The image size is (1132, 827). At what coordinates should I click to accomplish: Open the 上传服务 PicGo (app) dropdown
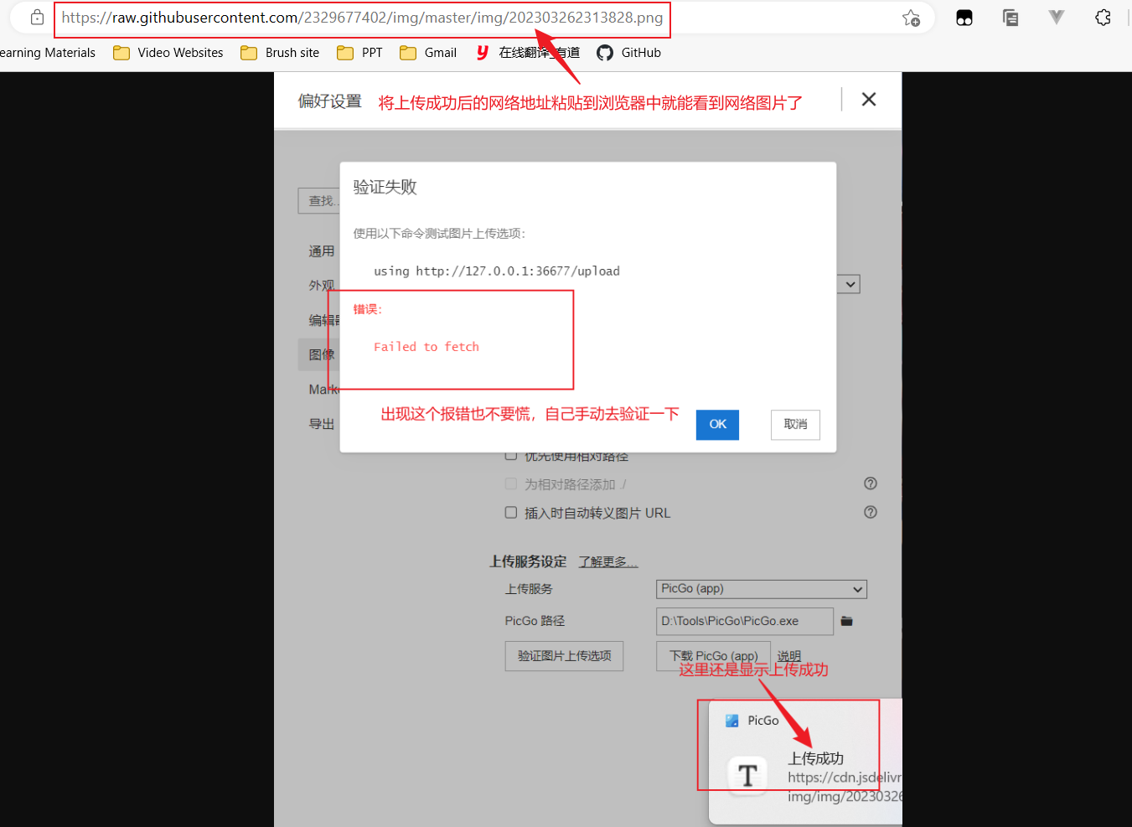[761, 589]
